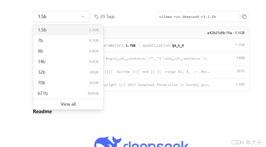Open the 29 Tags link
266x147 pixels.
105,16
